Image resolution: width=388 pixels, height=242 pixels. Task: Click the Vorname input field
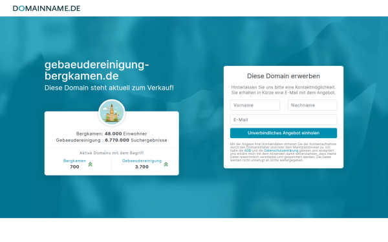(255, 105)
